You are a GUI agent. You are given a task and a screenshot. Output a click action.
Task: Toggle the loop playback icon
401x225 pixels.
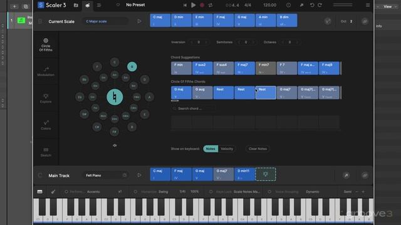coord(211,5)
